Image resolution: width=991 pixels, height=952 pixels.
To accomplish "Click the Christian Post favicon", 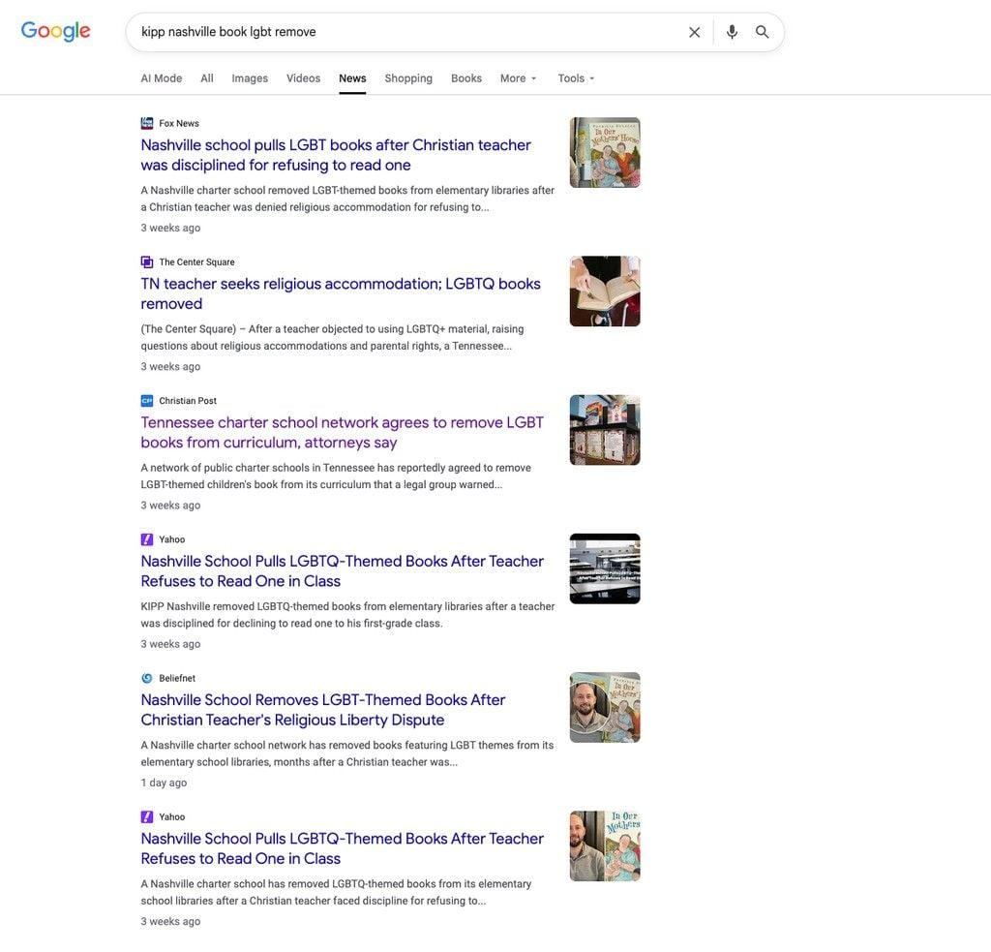I will [x=147, y=400].
